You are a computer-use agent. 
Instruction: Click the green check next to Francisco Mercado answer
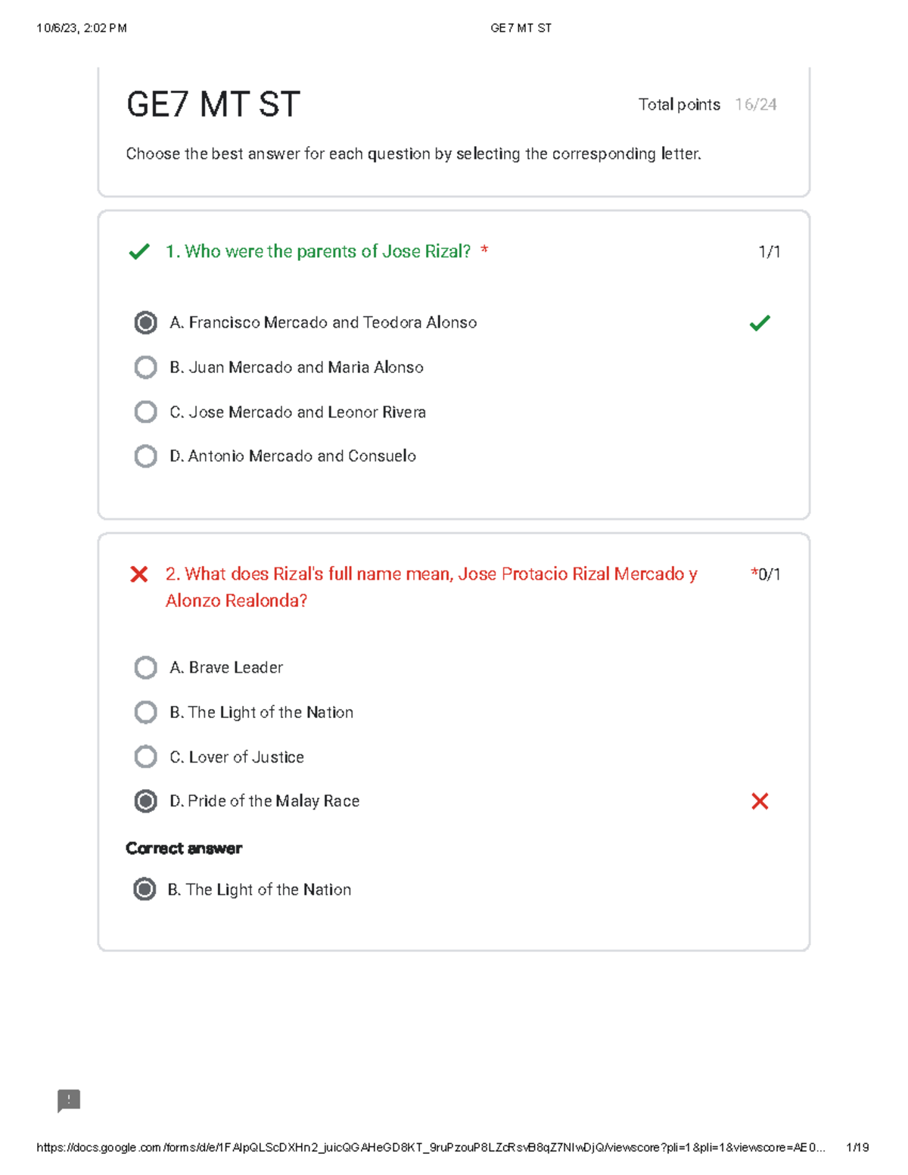tap(760, 323)
